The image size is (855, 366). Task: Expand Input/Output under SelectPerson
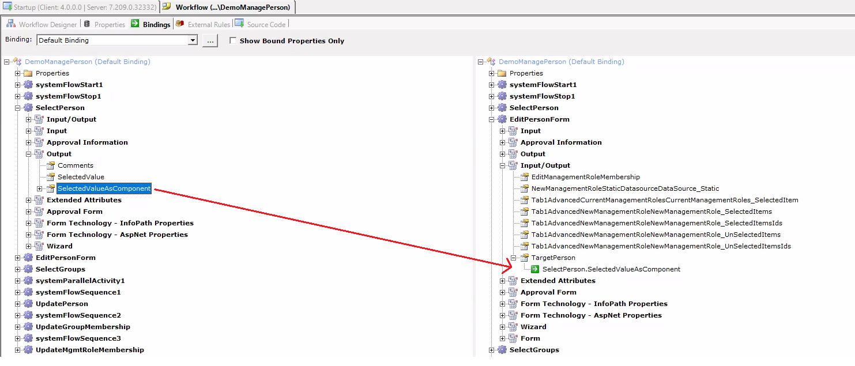pyautogui.click(x=29, y=119)
